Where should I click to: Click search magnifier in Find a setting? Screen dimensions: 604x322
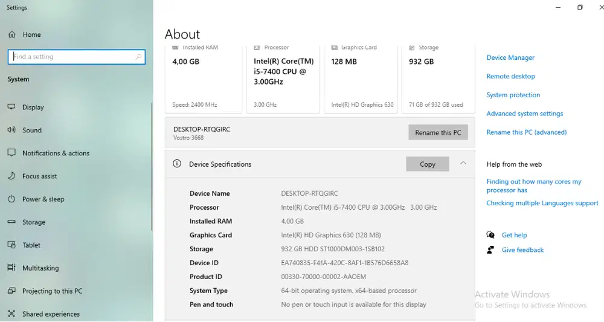pyautogui.click(x=138, y=57)
